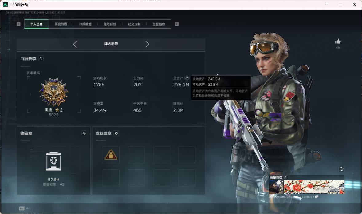Open the 成就徽章 settings gear
This screenshot has width=362, height=214.
pyautogui.click(x=116, y=133)
